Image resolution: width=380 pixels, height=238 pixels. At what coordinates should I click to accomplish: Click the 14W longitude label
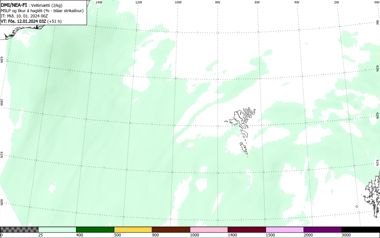(99, 2)
